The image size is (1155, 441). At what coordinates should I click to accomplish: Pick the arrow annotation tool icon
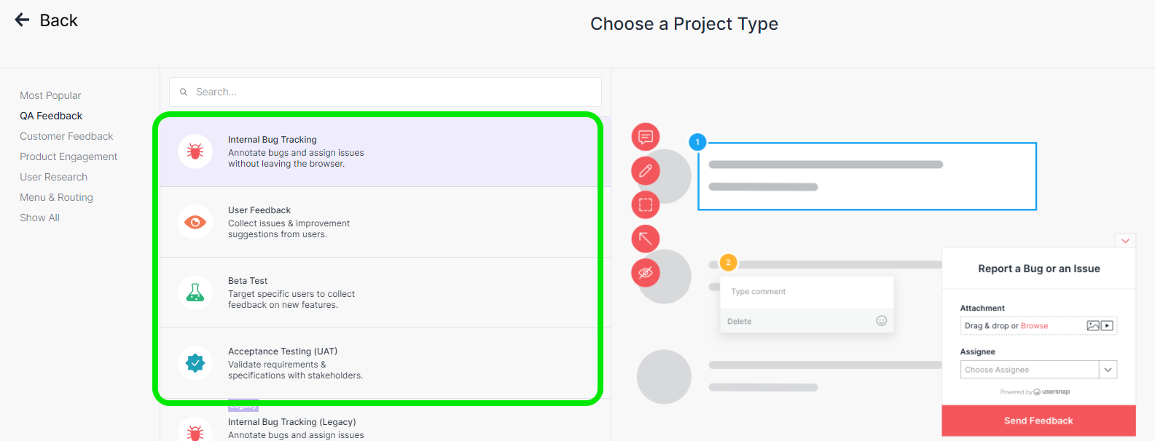pos(645,239)
